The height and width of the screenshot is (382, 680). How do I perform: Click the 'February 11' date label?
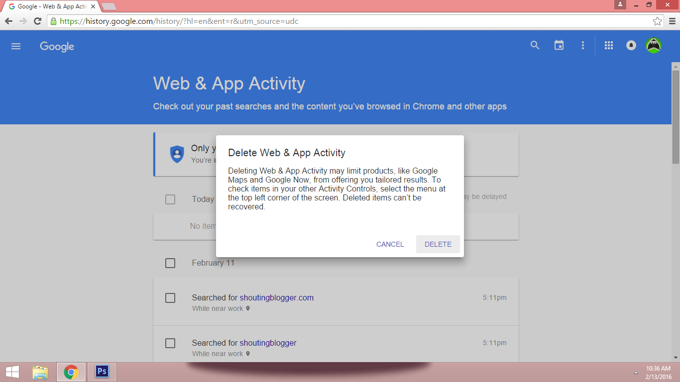[213, 263]
